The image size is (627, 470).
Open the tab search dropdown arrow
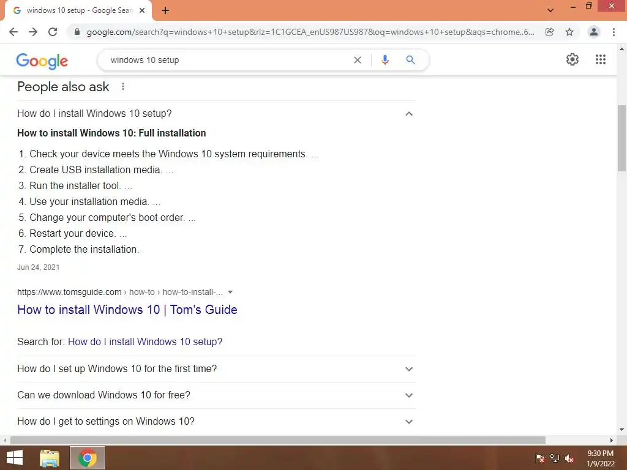[550, 10]
